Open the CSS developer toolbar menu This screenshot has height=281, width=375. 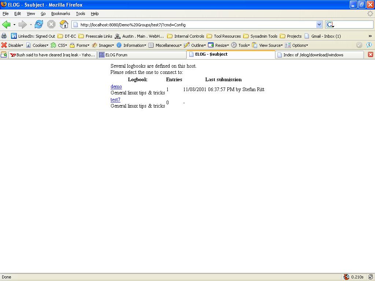tap(59, 45)
